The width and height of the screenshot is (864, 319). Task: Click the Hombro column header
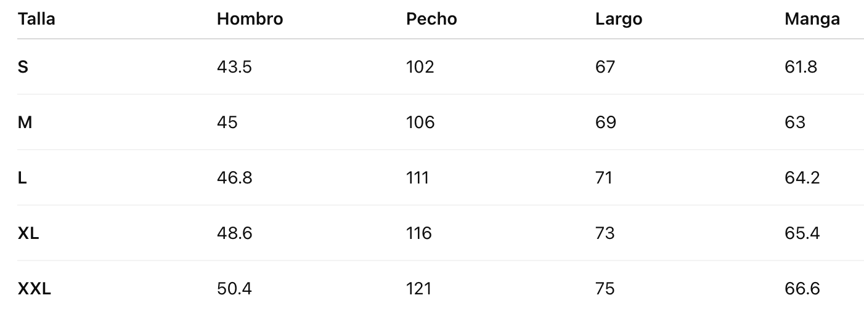(250, 19)
